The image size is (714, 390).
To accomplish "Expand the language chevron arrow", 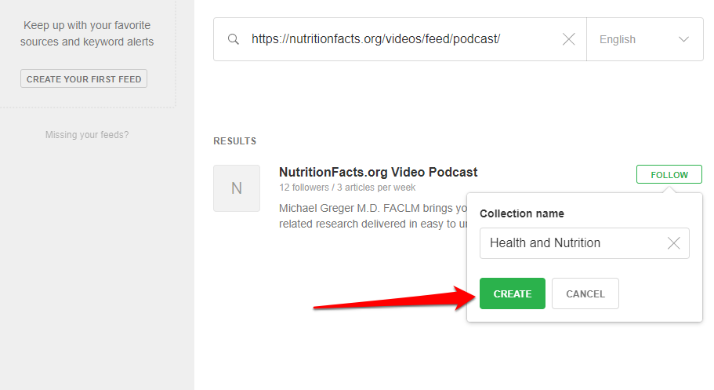I will (683, 39).
